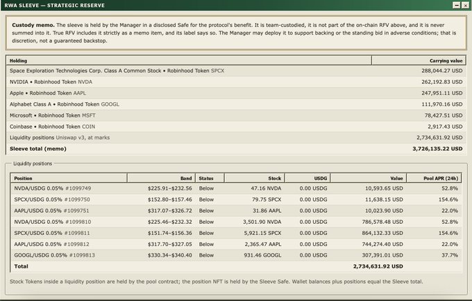Close the RWA Sleeve window

click(x=465, y=5)
